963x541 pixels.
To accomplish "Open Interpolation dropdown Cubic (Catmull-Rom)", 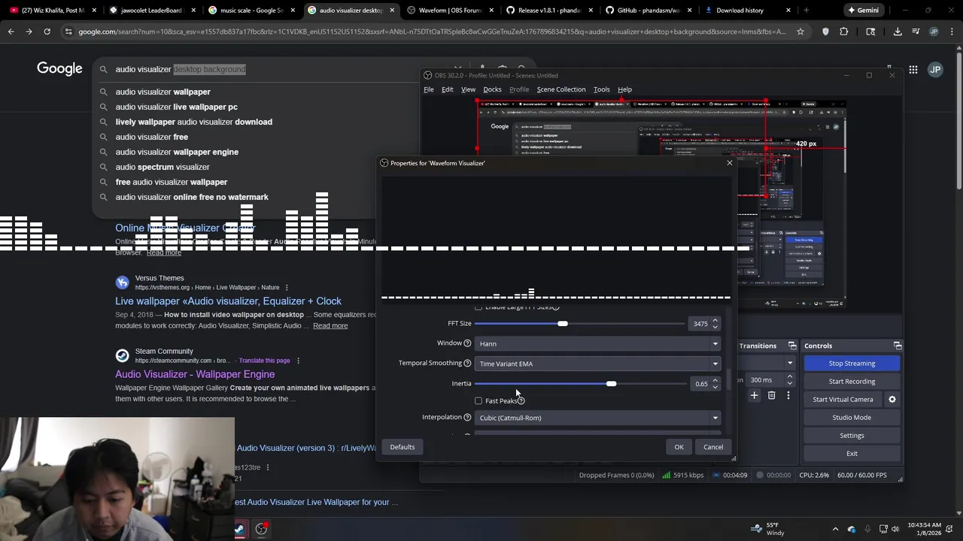I will click(x=598, y=418).
